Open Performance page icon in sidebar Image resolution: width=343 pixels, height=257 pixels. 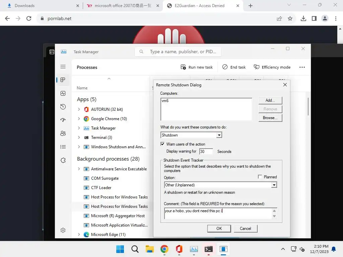click(63, 94)
